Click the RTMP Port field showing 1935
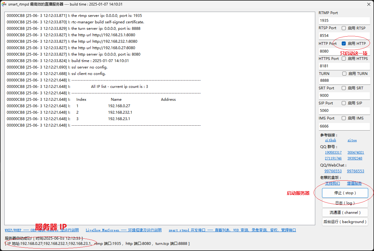 (344, 21)
